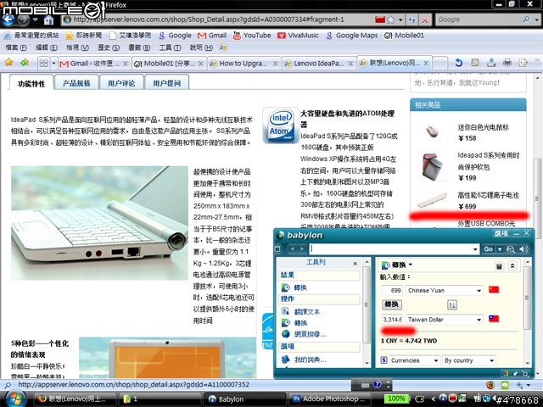Click the 轉換 convert button
The height and width of the screenshot is (407, 543).
click(x=391, y=304)
